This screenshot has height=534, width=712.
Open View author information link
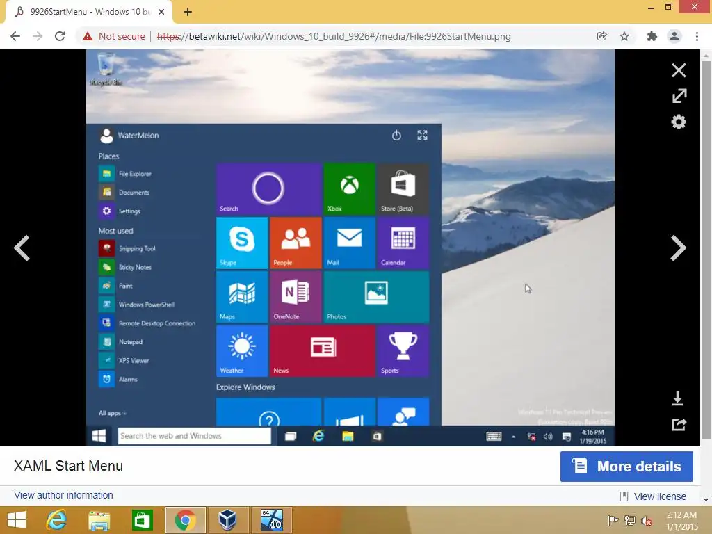(x=63, y=495)
